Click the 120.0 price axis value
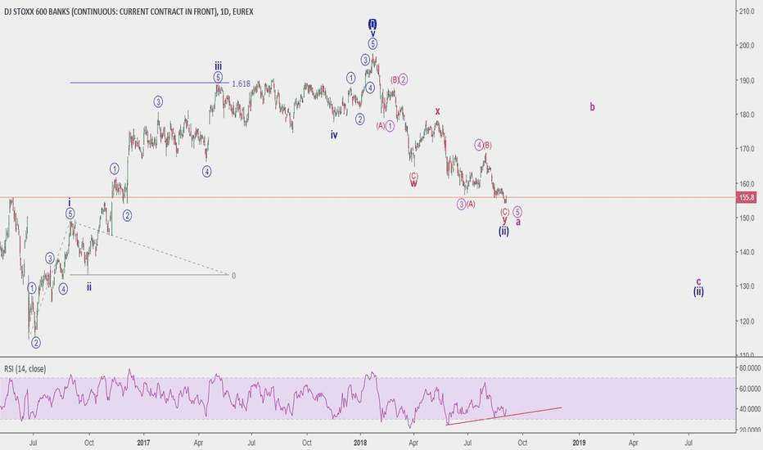This screenshot has height=450, width=763. point(747,322)
